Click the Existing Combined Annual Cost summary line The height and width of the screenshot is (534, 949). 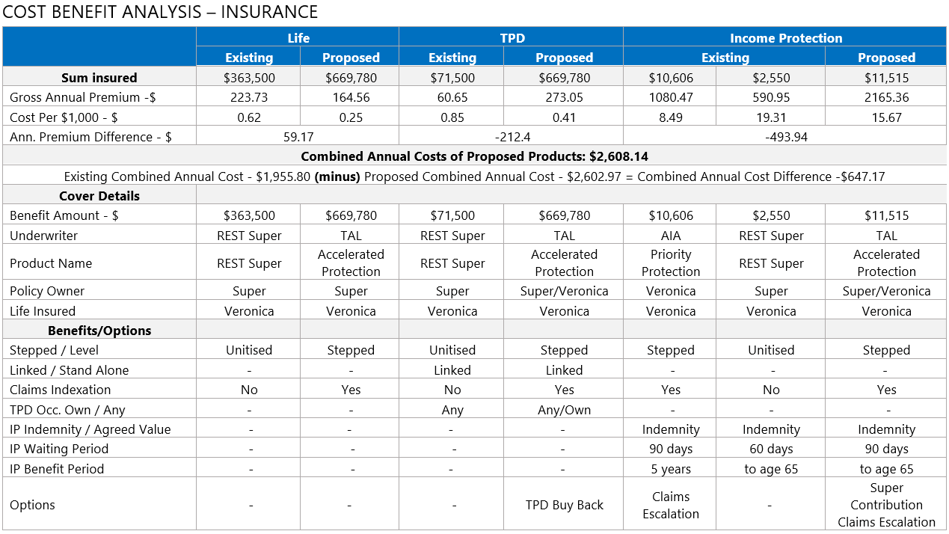pyautogui.click(x=474, y=177)
